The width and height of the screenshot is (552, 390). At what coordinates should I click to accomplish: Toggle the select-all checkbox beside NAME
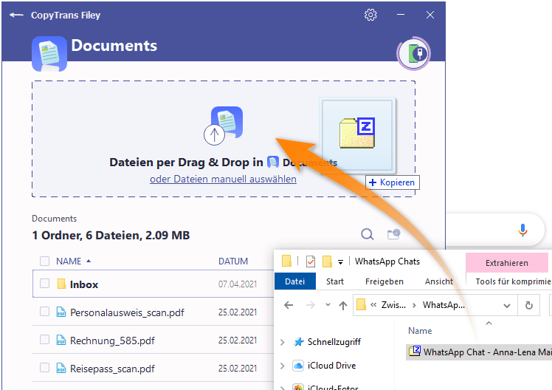pos(44,261)
